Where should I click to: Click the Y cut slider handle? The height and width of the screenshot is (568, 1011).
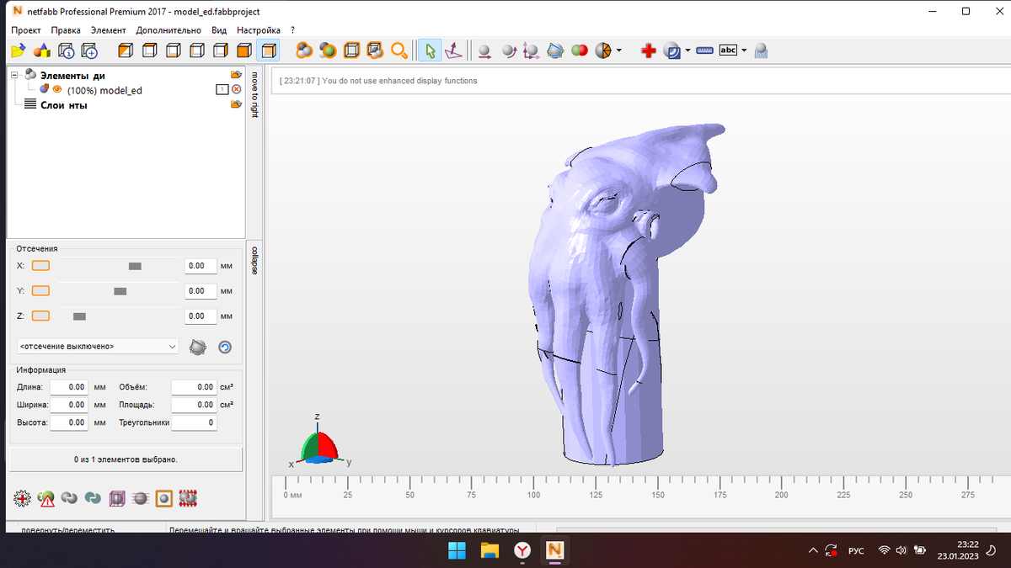(120, 291)
